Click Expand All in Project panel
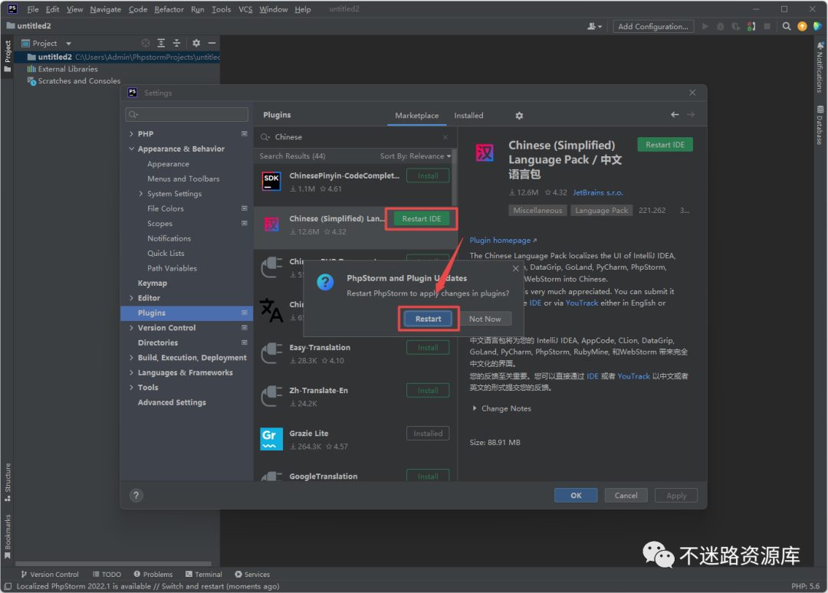This screenshot has width=828, height=593. (x=161, y=43)
